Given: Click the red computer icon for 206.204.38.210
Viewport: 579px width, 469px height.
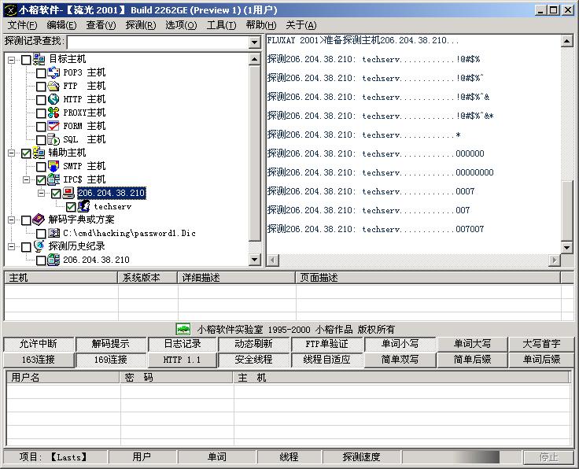Looking at the screenshot, I should 68,193.
